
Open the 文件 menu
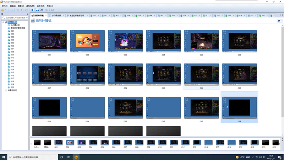[x=5, y=6]
